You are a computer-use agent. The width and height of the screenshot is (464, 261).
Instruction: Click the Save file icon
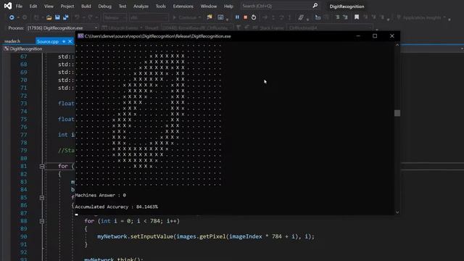57,17
